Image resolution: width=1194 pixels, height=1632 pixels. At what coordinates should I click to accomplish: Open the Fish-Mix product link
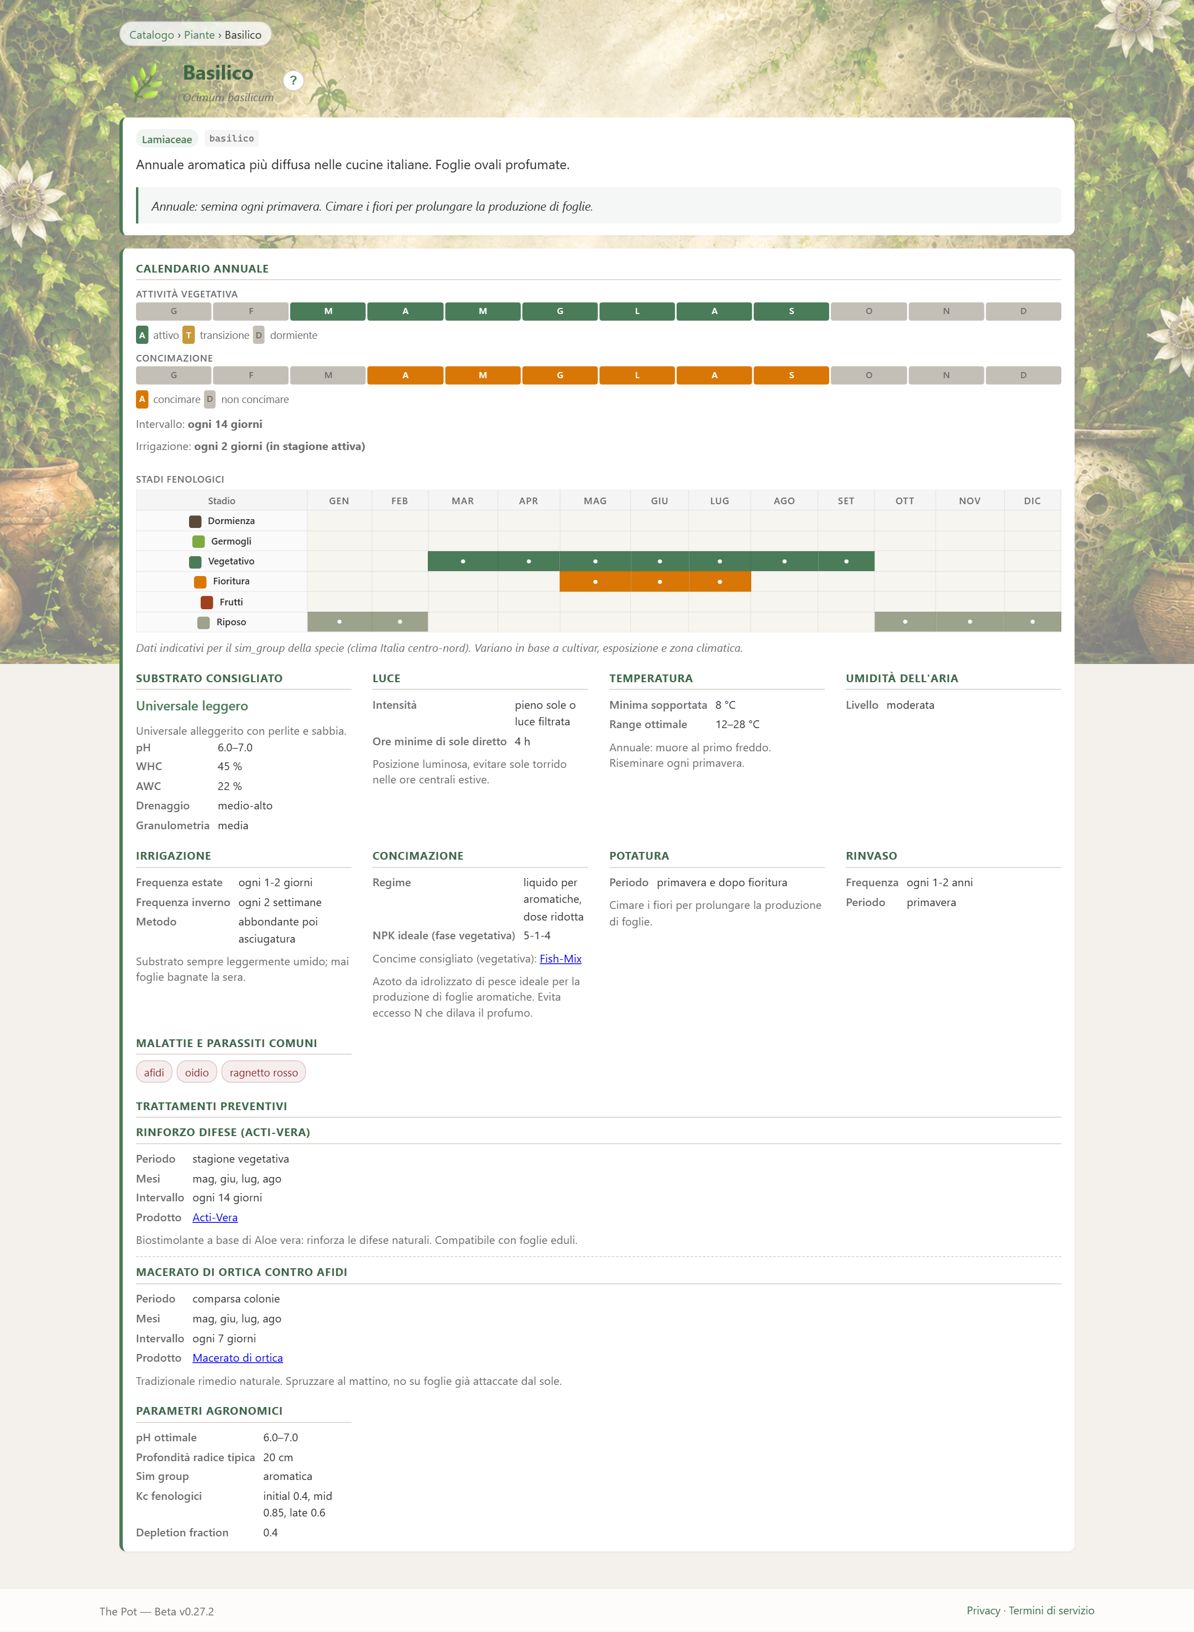coord(560,959)
